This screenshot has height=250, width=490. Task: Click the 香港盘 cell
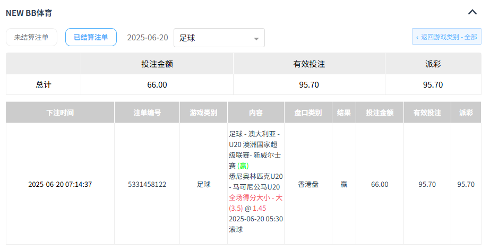308,185
